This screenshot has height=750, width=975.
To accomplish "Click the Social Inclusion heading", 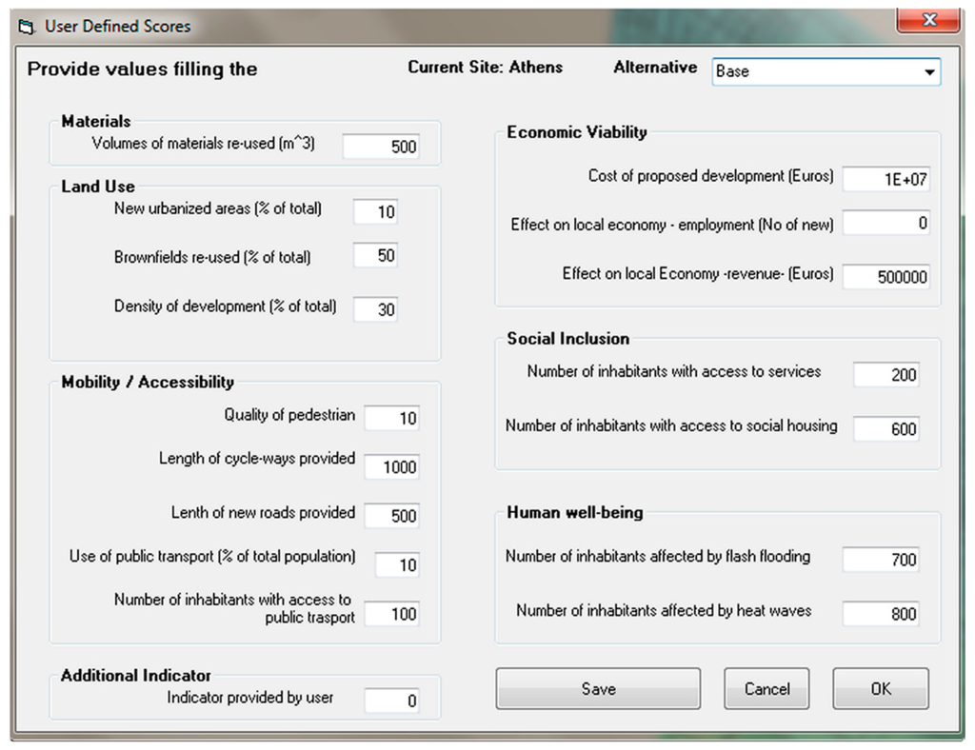I will coord(567,339).
